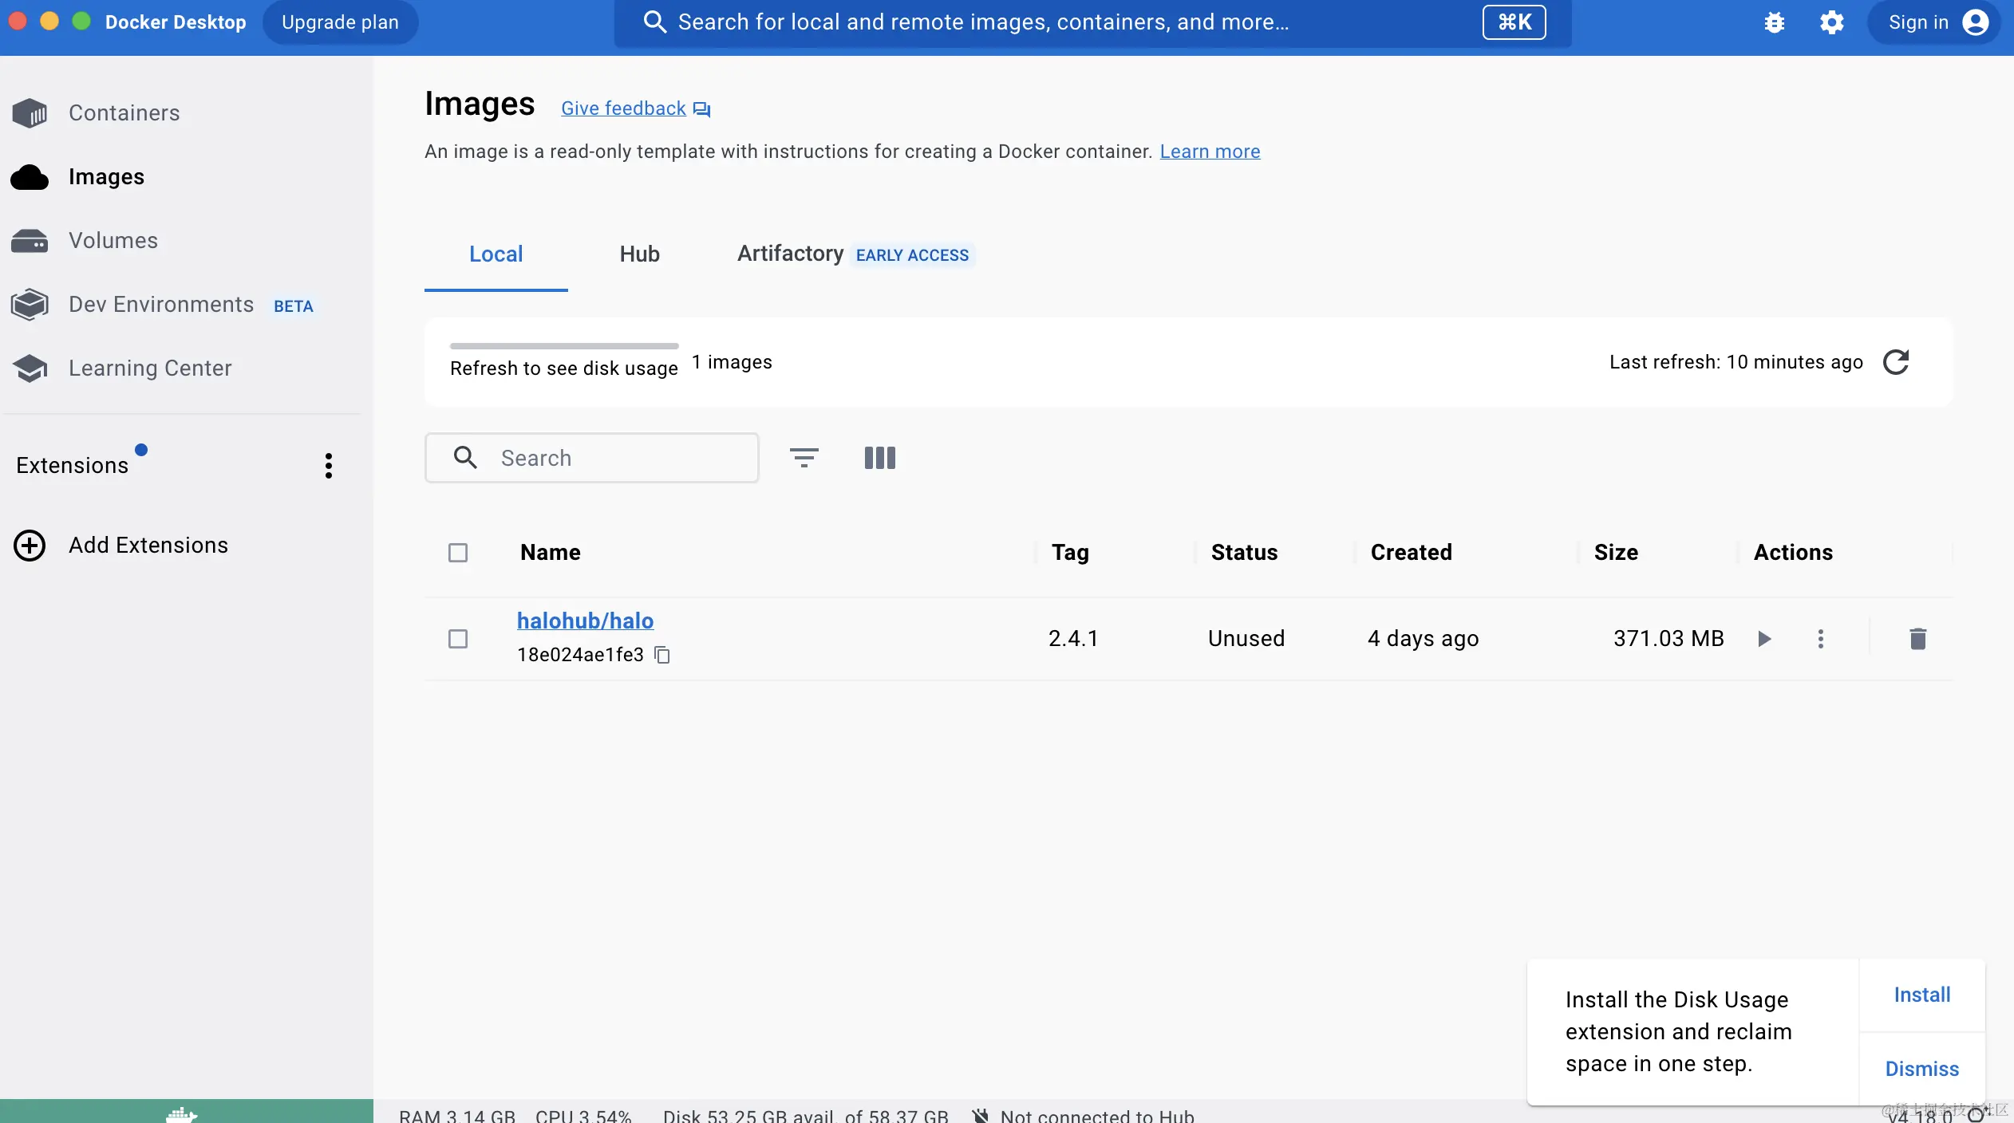The width and height of the screenshot is (2014, 1123).
Task: Copy image ID 18e024ae1fe3
Action: (x=662, y=655)
